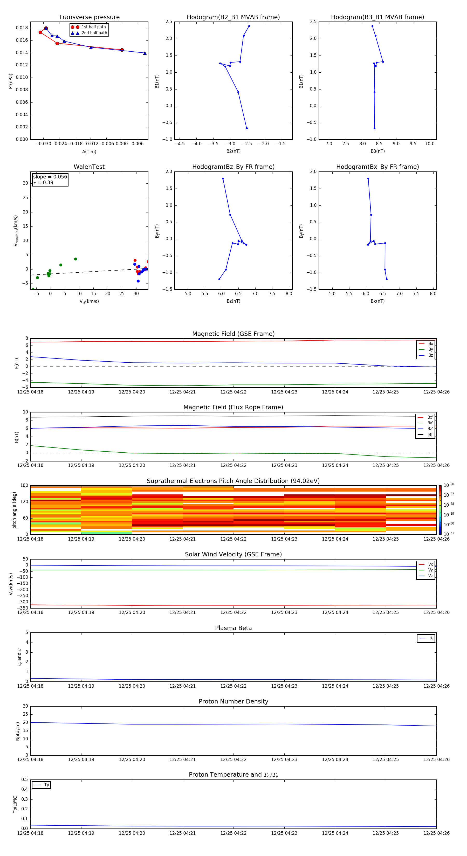Click the topmost point in B2_B1 hodogram

(249, 26)
